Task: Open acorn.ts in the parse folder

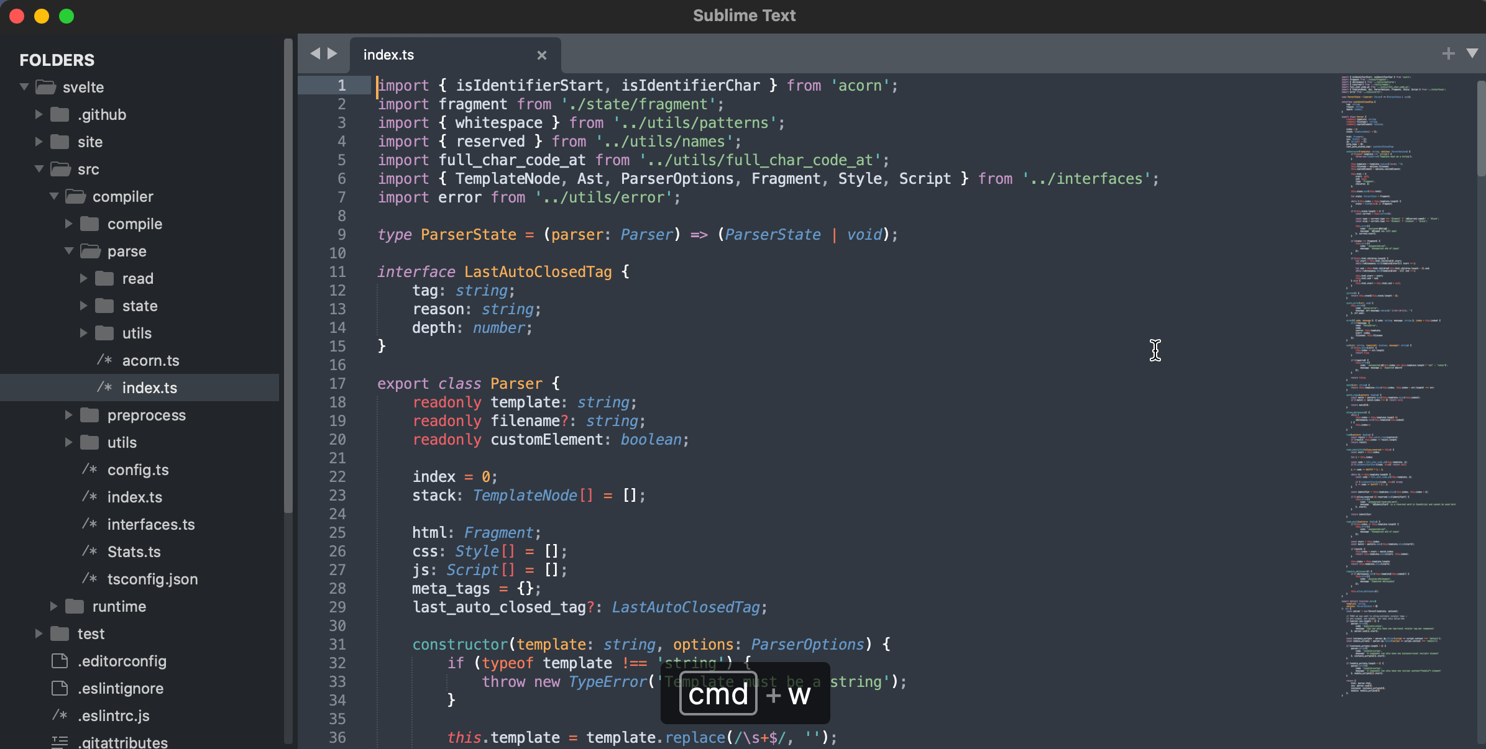Action: [150, 360]
